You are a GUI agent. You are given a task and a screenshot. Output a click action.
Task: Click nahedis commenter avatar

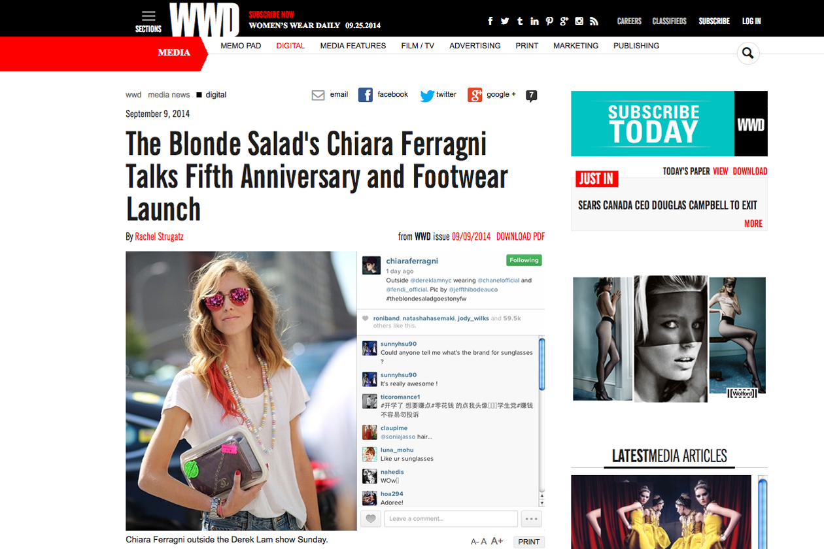click(x=370, y=476)
